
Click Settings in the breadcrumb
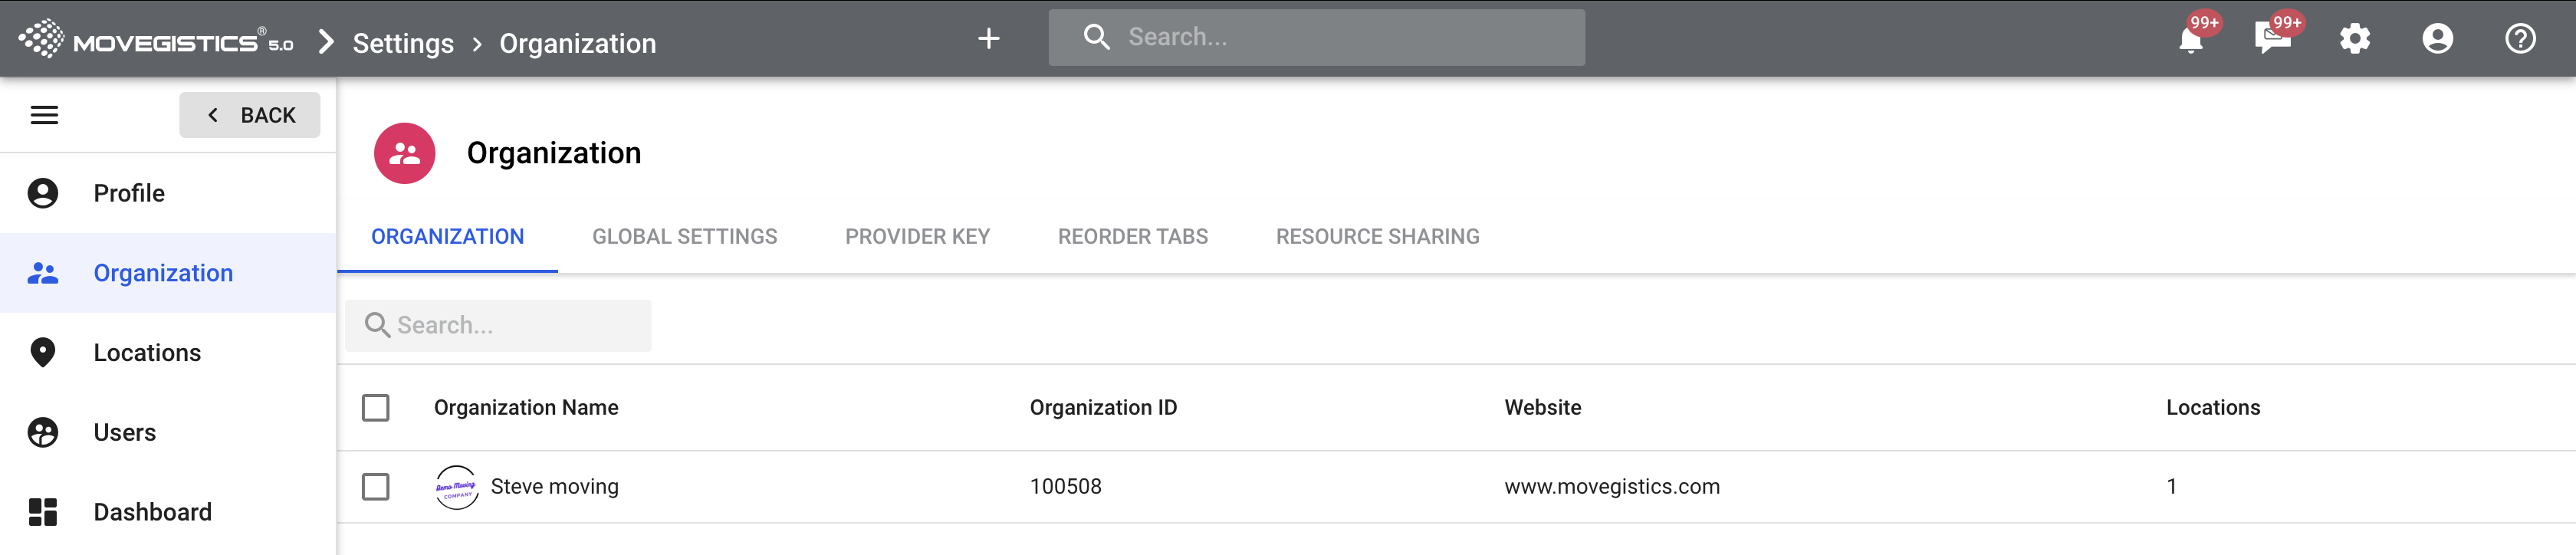403,44
